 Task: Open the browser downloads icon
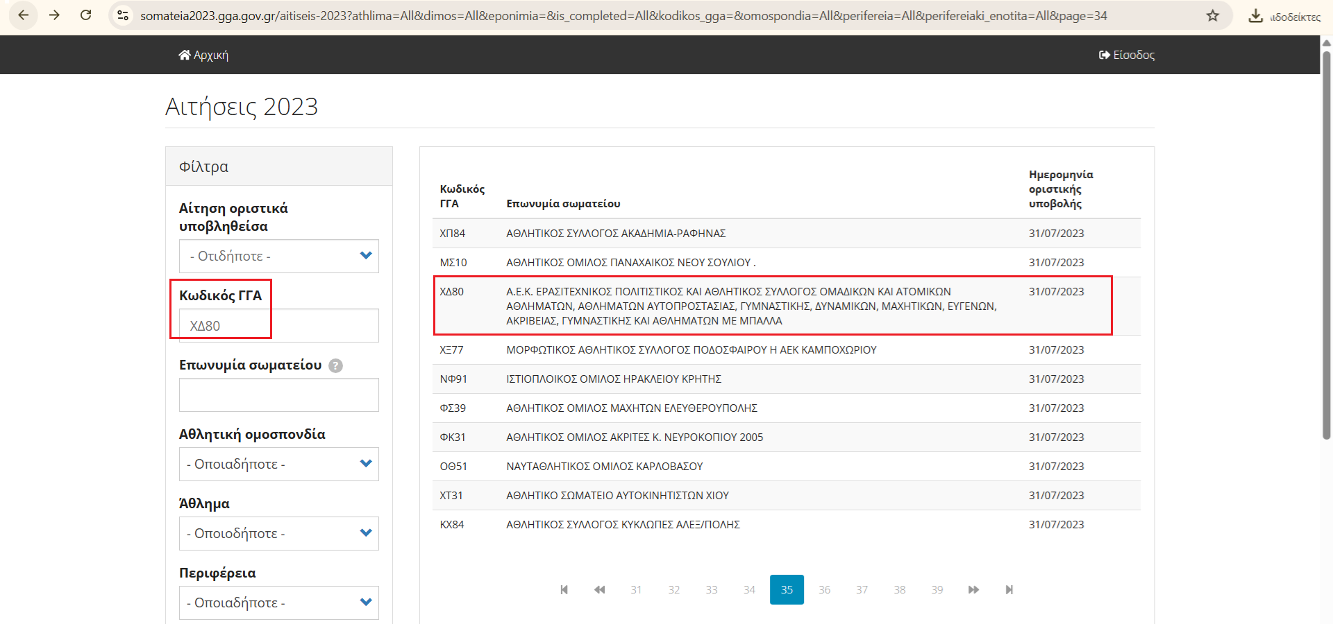(1255, 16)
